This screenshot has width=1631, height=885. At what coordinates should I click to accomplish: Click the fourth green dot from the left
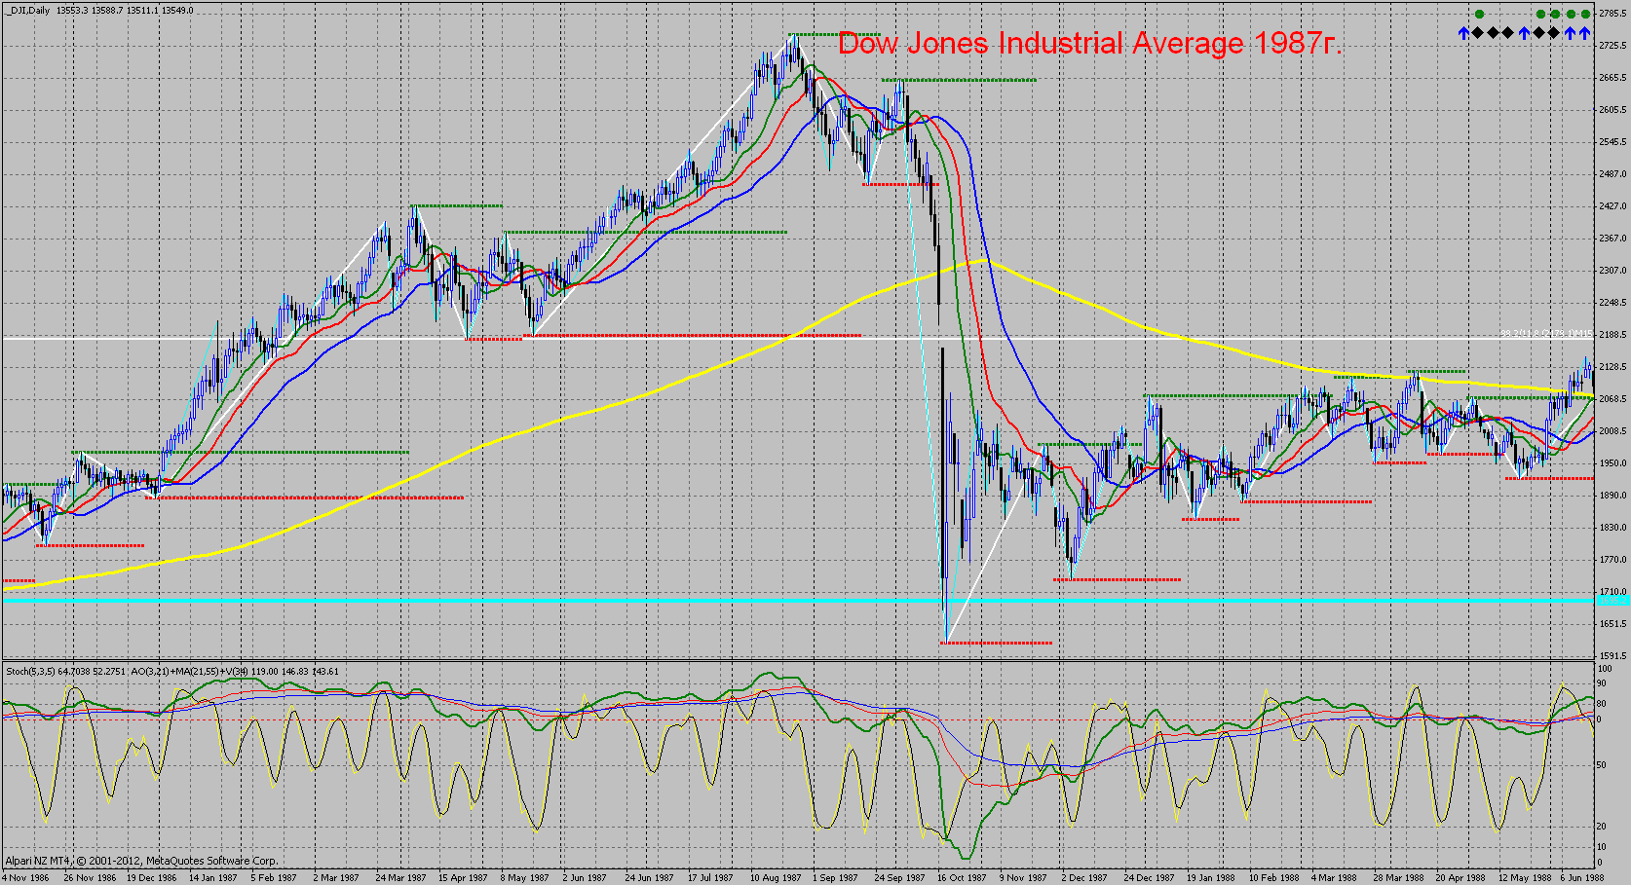point(1570,15)
